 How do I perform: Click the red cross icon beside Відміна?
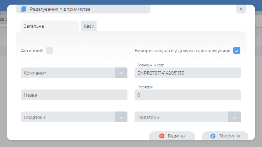tap(162, 136)
